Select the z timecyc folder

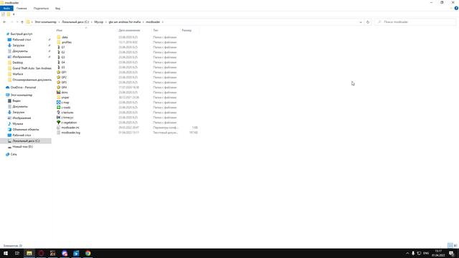pyautogui.click(x=67, y=118)
